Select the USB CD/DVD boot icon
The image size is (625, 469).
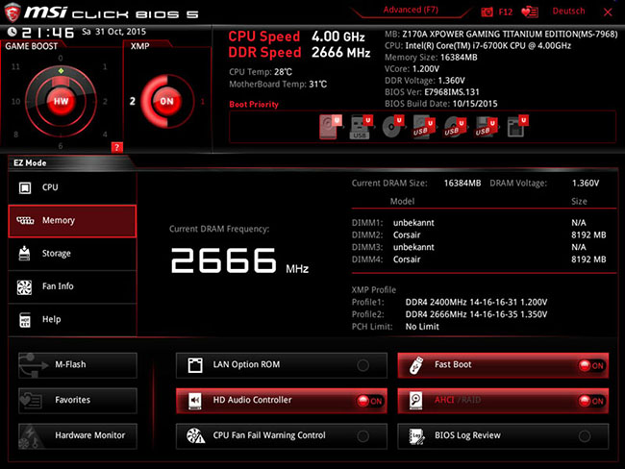(455, 127)
